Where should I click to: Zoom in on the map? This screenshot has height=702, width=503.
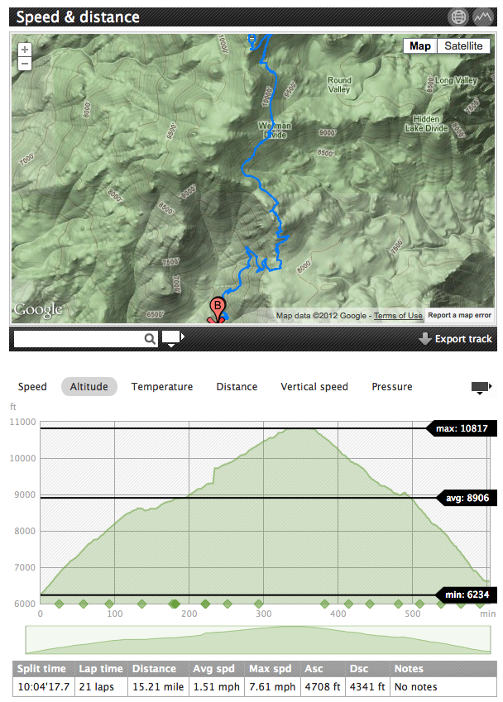(25, 50)
